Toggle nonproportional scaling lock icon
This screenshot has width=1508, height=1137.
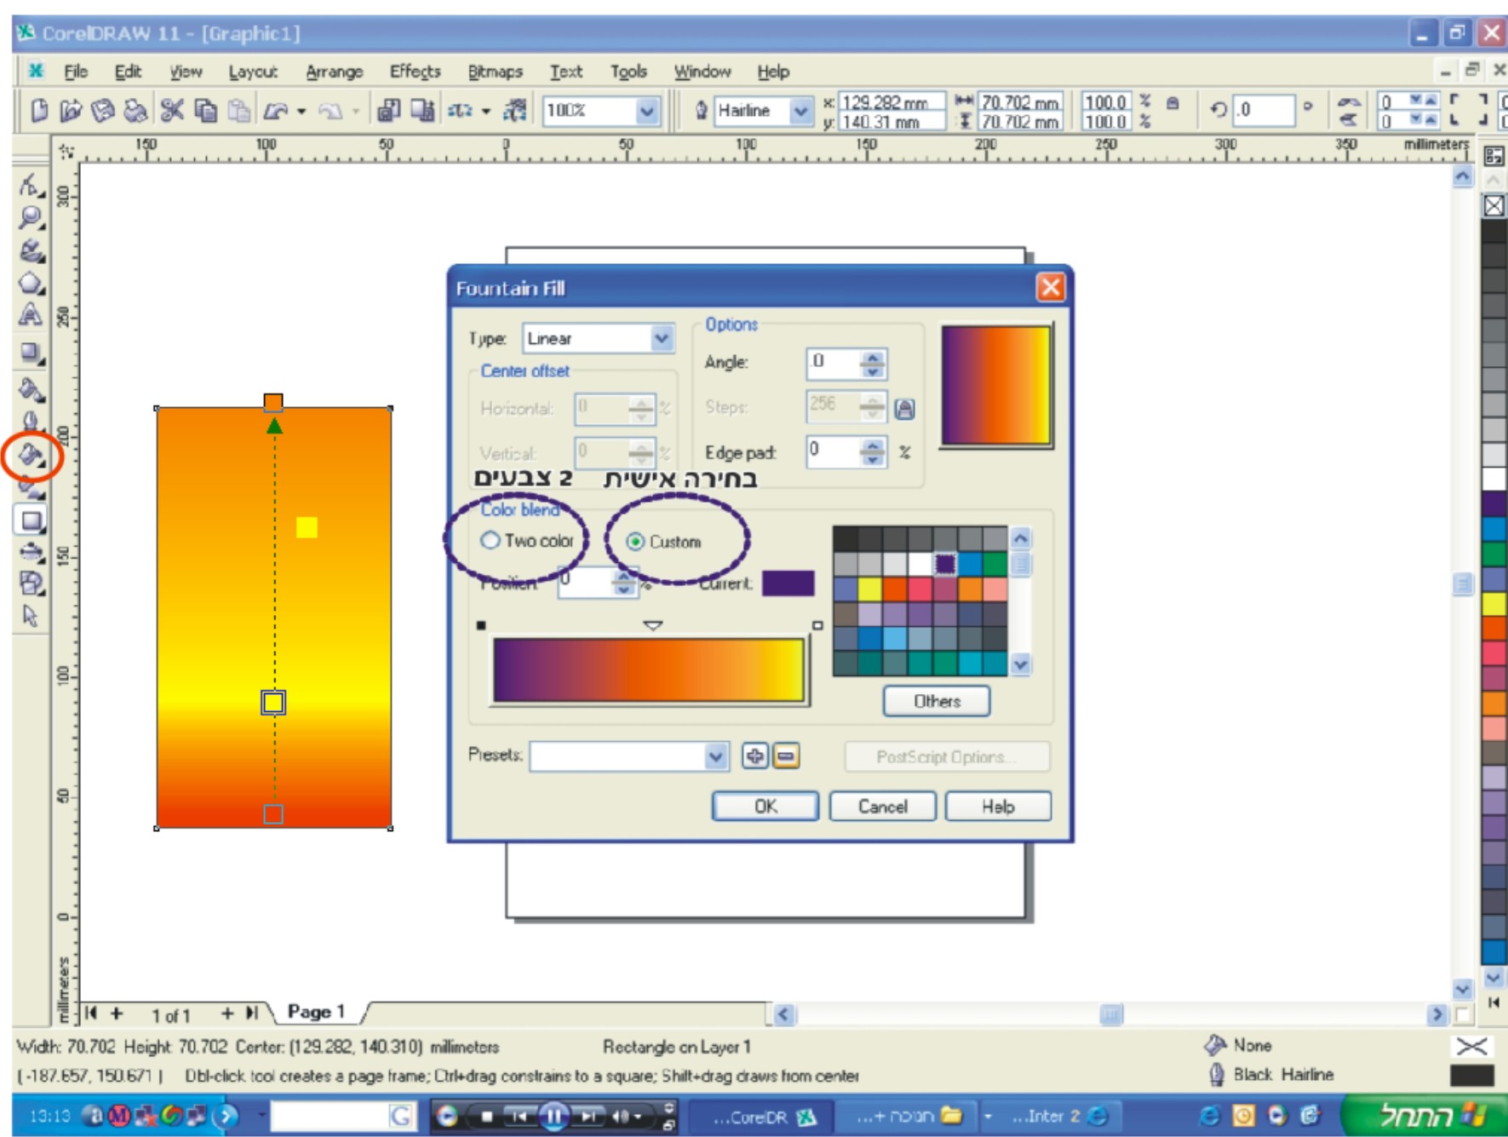1173,104
